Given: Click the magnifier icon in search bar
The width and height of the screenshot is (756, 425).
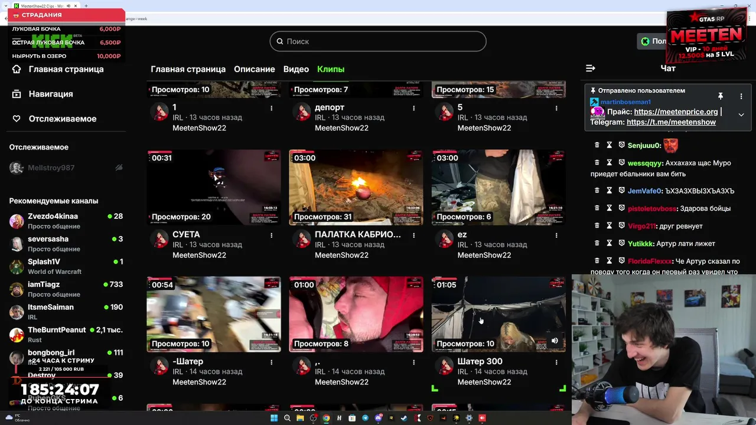Looking at the screenshot, I should [x=279, y=41].
